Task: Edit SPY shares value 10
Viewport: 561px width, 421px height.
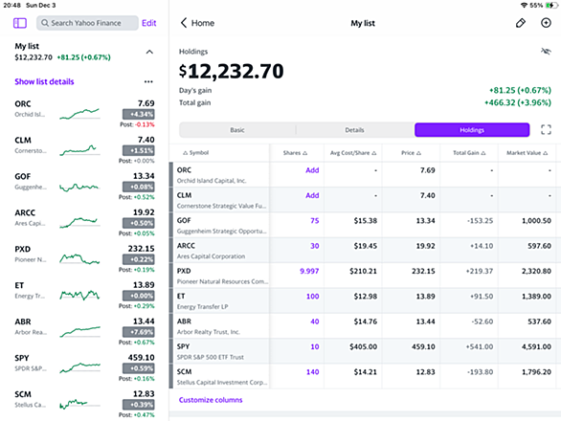Action: pos(315,346)
